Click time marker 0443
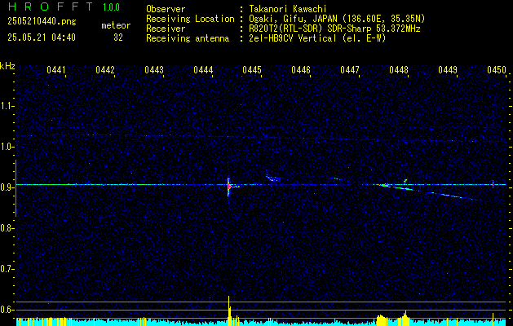This screenshot has width=513, height=326. [x=154, y=70]
